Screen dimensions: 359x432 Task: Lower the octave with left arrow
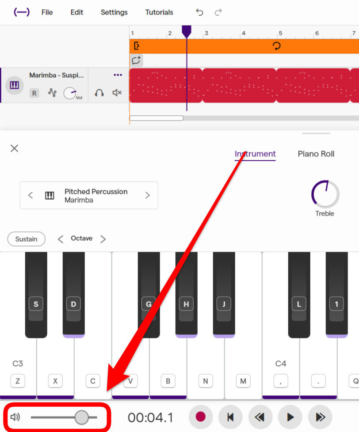pyautogui.click(x=61, y=239)
